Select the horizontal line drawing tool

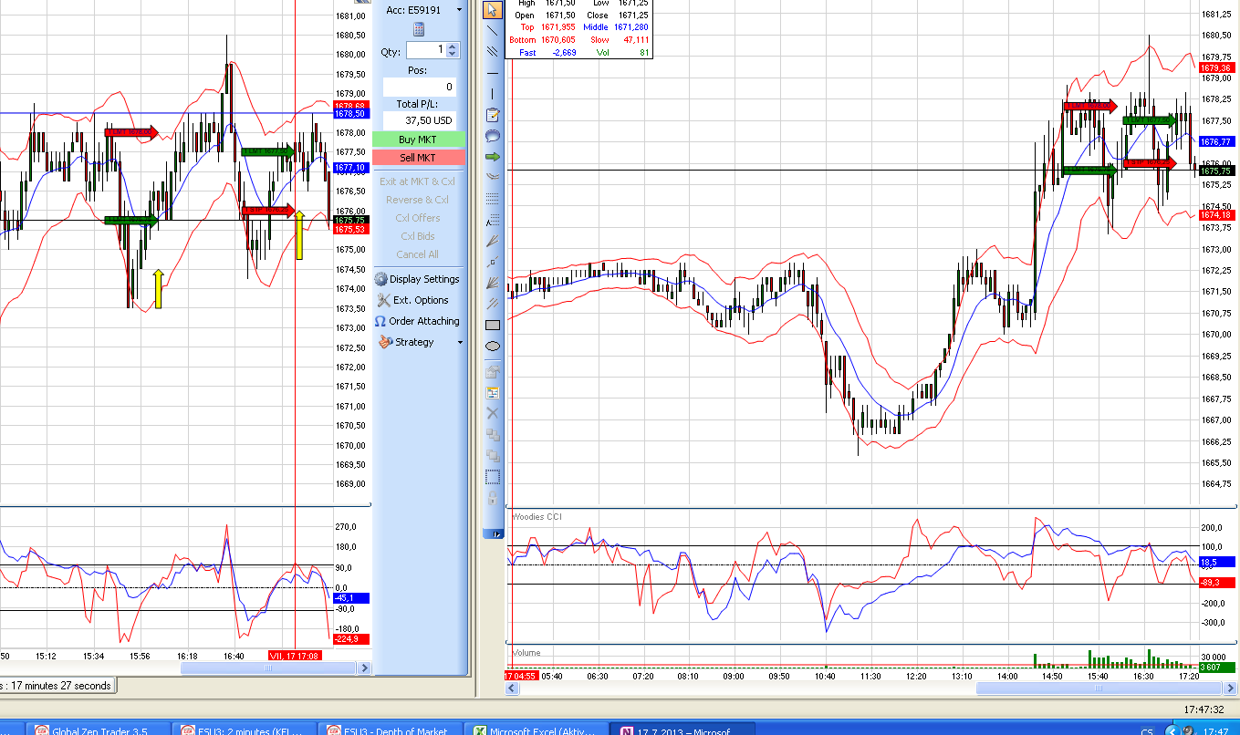492,73
